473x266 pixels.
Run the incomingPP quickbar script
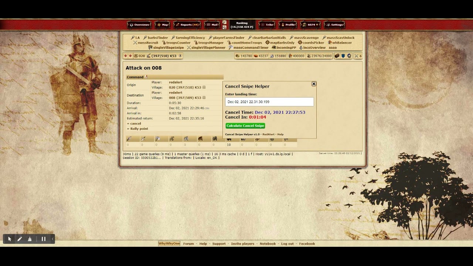(x=284, y=48)
